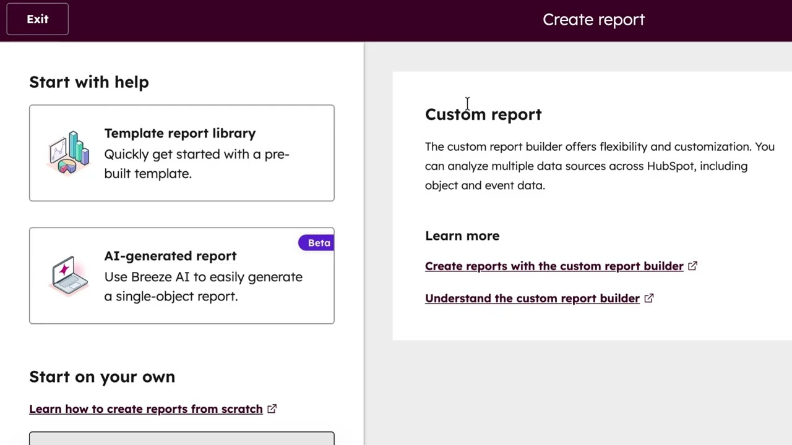Viewport: 792px width, 445px height.
Task: Click external-link icon after Understand the custom report builder
Action: (x=648, y=299)
